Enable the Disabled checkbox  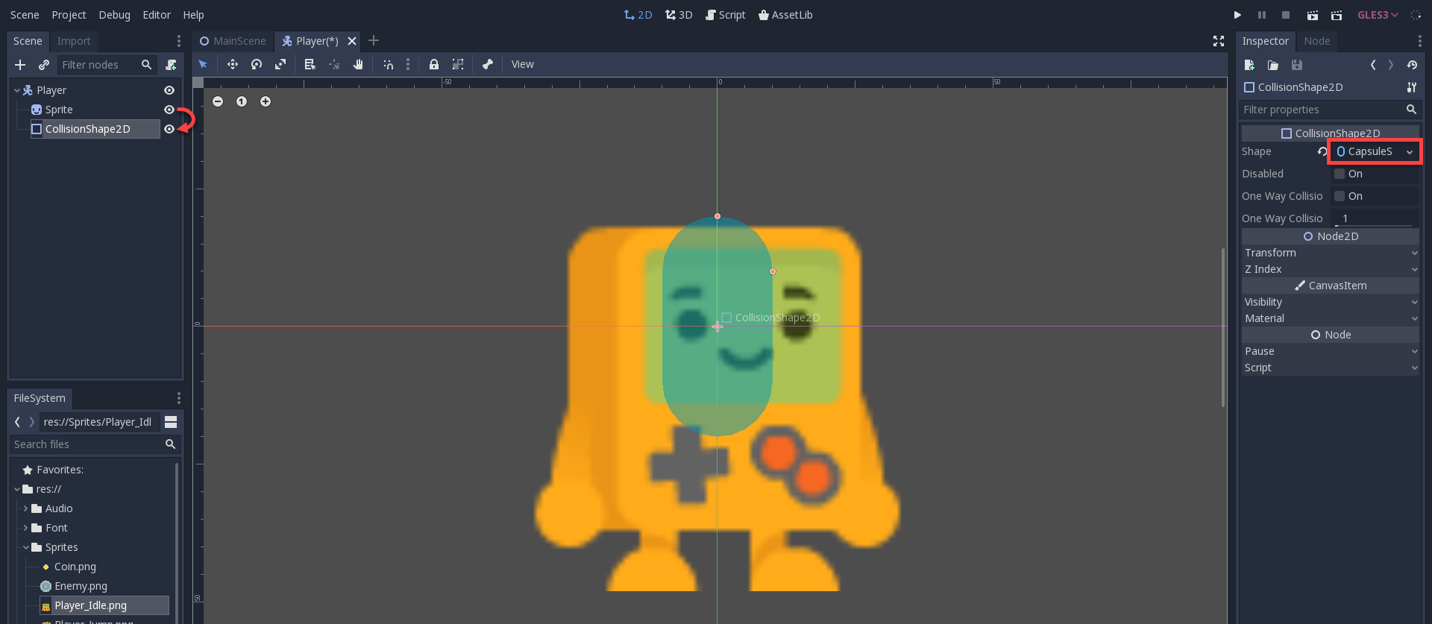click(1340, 174)
